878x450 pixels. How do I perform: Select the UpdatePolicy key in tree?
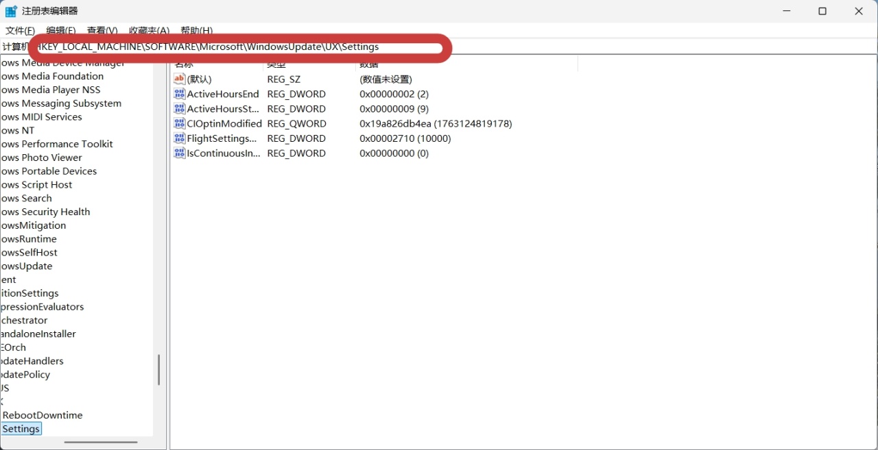25,375
